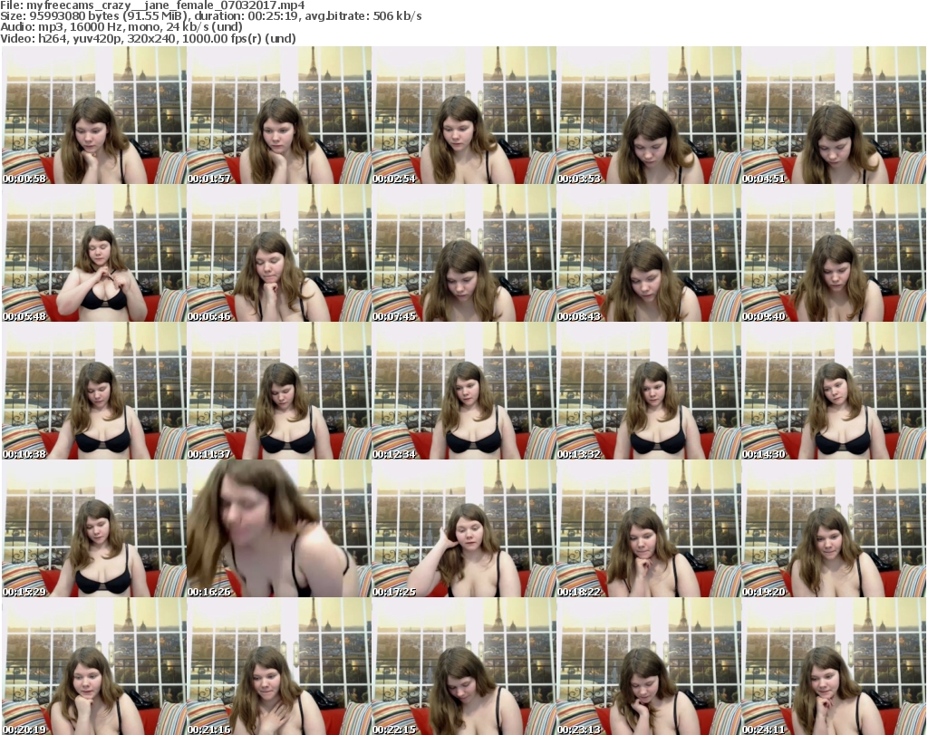
Task: Select the thumbnail stamped 00:00:58
Action: point(94,115)
